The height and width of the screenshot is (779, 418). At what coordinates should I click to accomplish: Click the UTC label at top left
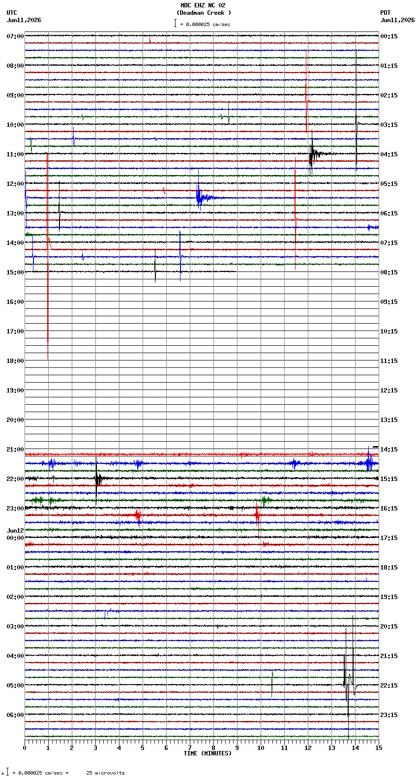12,13
